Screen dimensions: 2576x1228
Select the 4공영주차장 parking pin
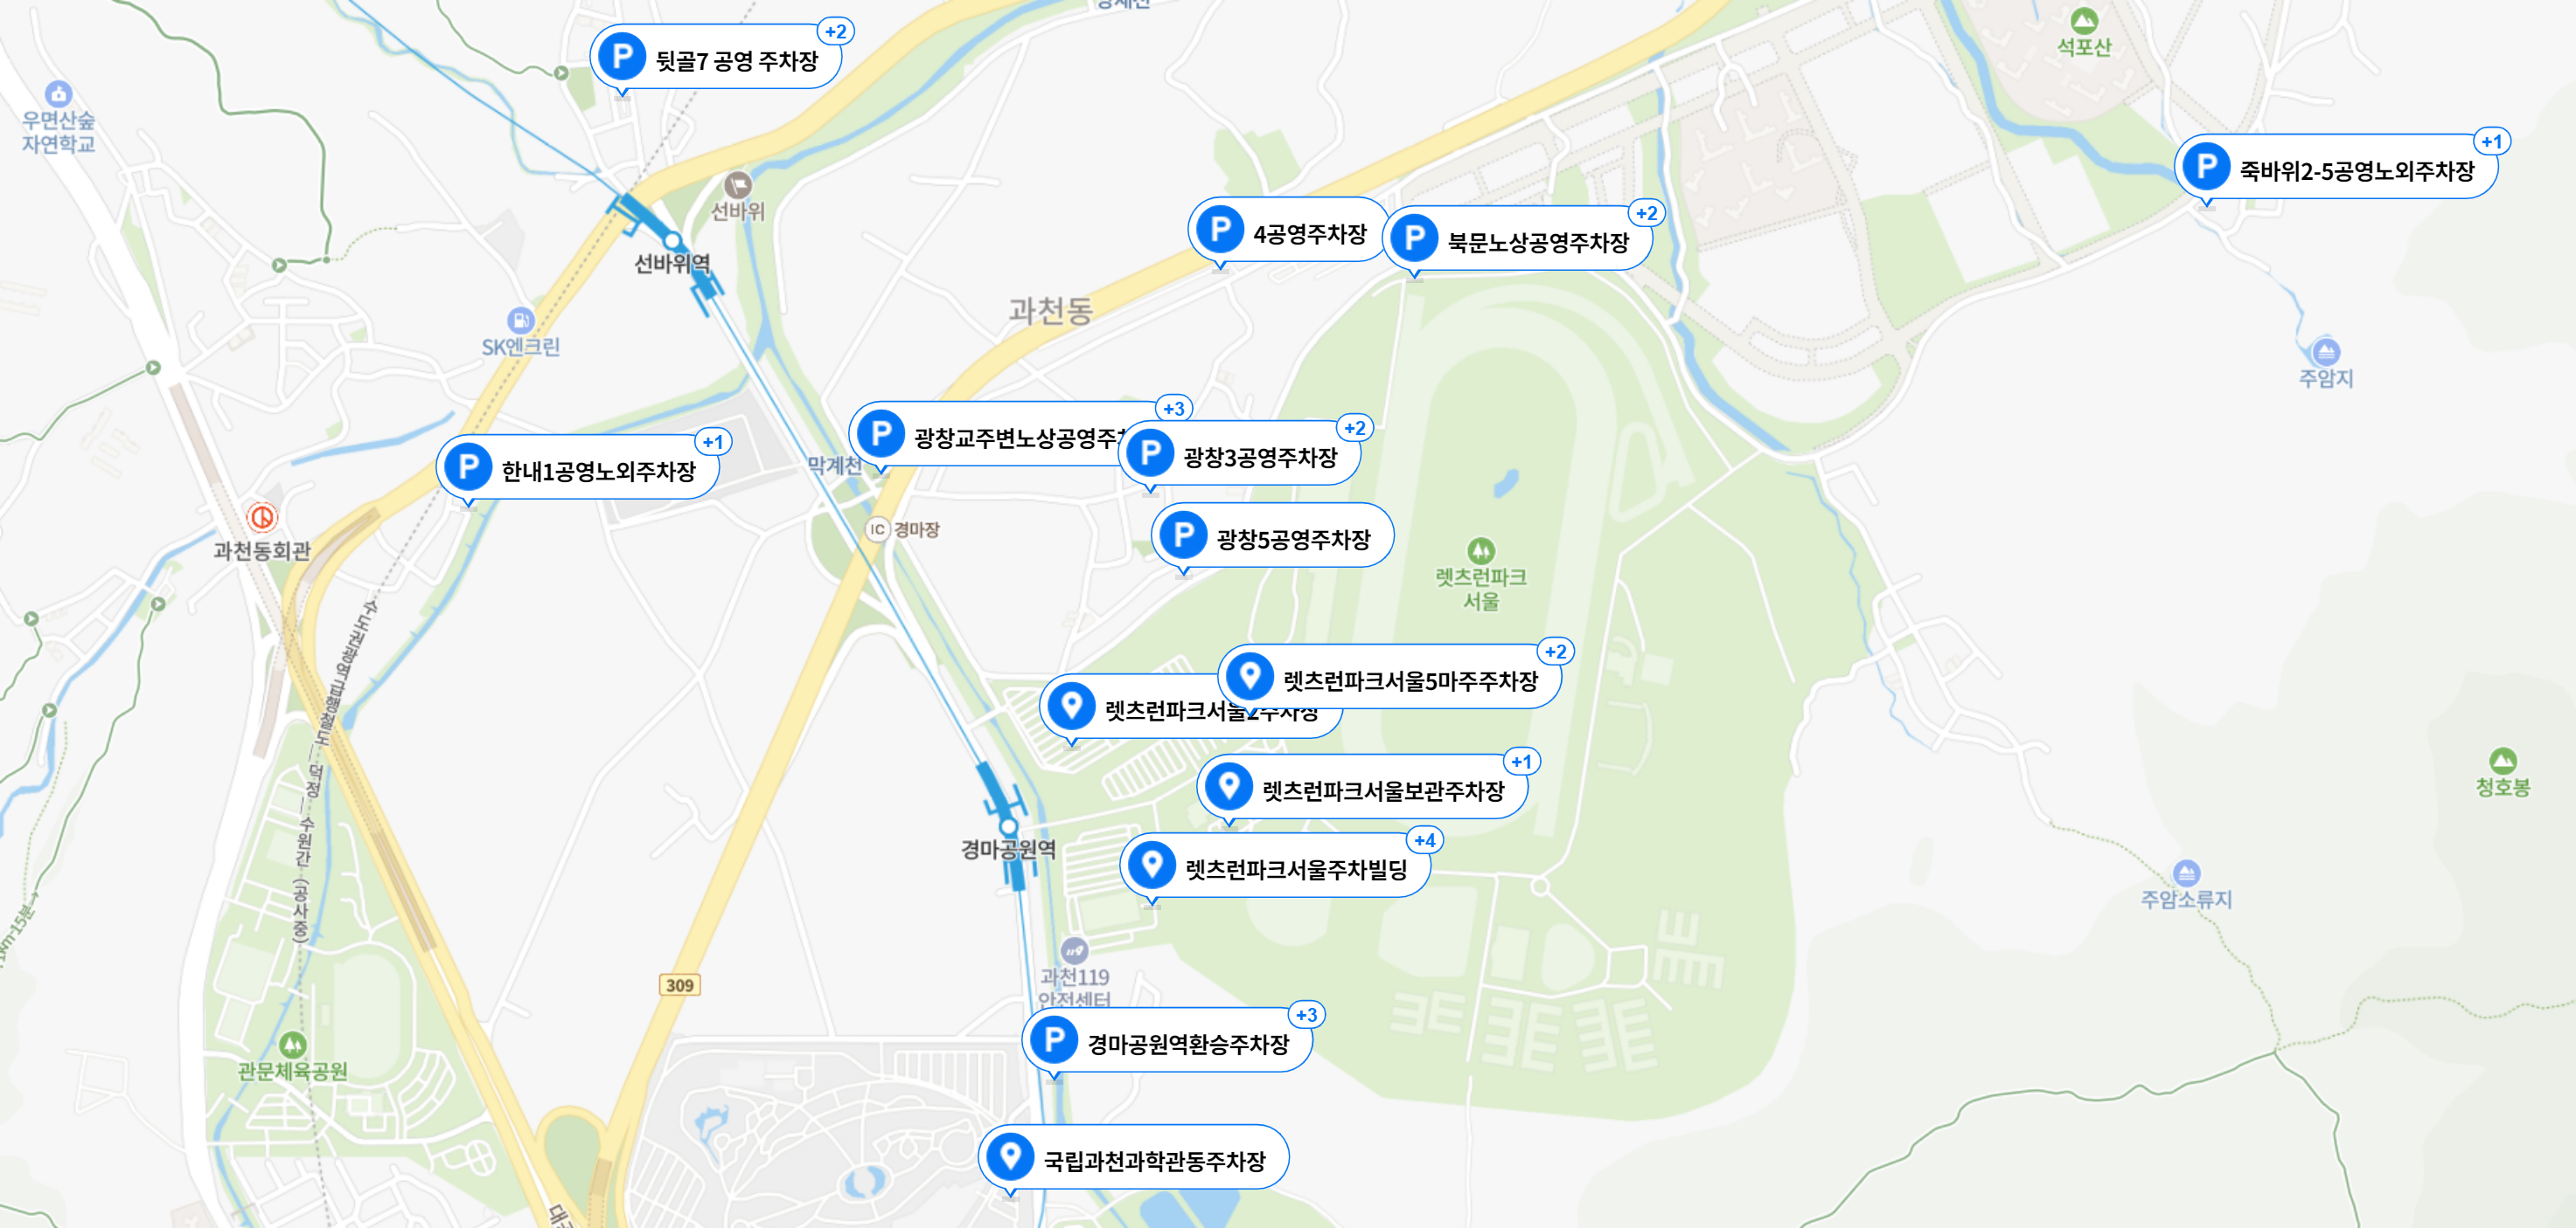pyautogui.click(x=1220, y=230)
